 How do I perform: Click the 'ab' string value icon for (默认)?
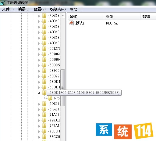click(x=71, y=23)
